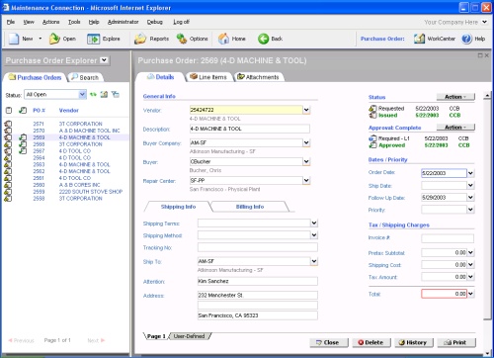Expand the Buyer Company dropdown
The image size is (494, 358).
tap(306, 142)
